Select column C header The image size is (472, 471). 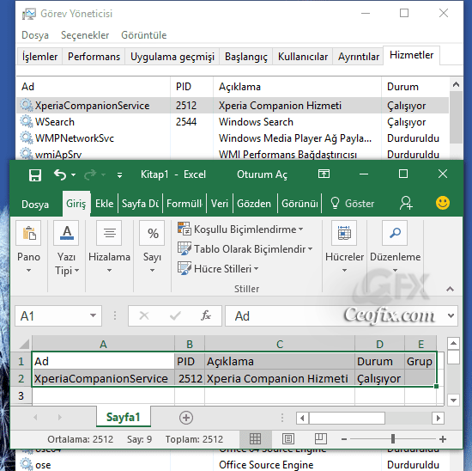coord(280,344)
